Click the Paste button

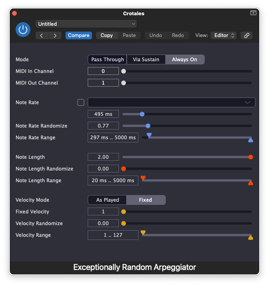[x=129, y=36]
